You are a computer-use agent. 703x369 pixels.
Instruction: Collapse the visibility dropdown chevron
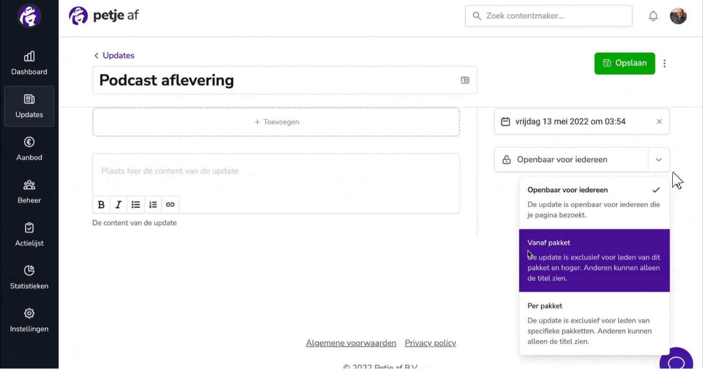click(x=659, y=159)
